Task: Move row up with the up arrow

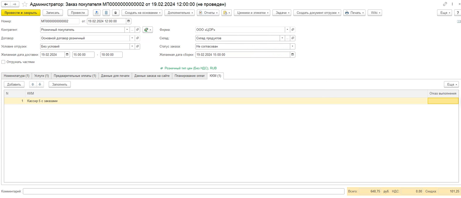Action: click(x=32, y=85)
